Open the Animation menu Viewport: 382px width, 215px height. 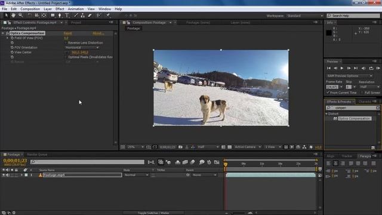[76, 9]
